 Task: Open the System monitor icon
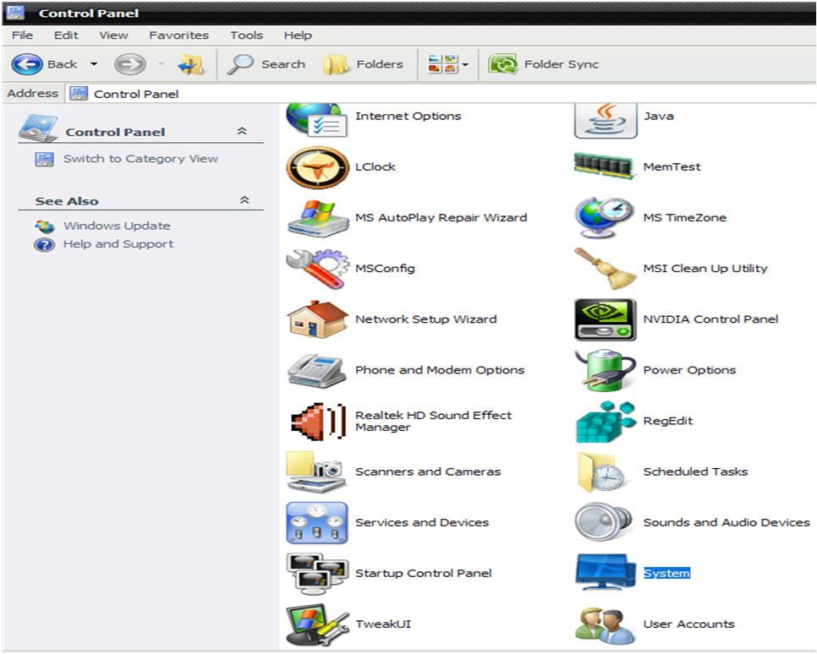606,572
